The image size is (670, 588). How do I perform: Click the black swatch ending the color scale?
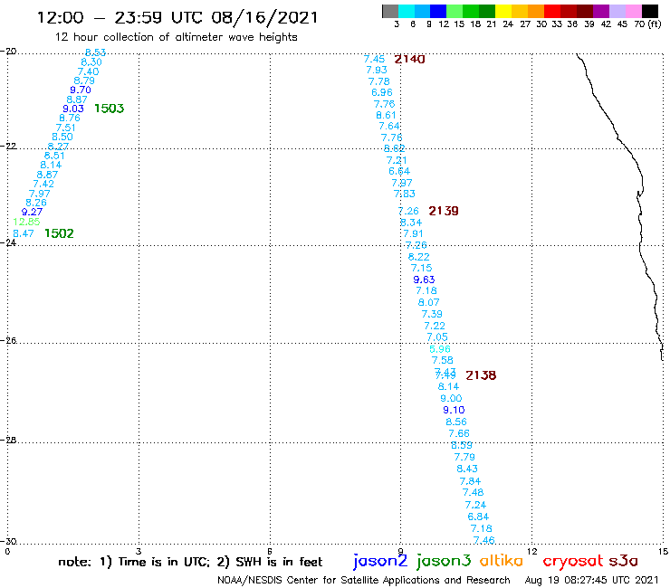tap(650, 11)
